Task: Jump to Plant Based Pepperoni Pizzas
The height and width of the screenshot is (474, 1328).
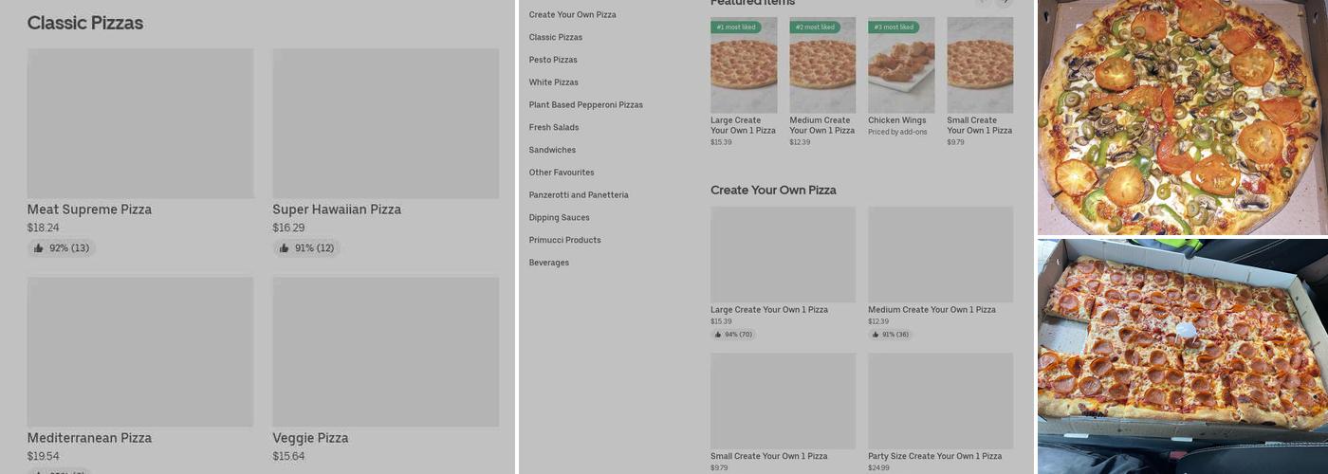Action: point(586,105)
